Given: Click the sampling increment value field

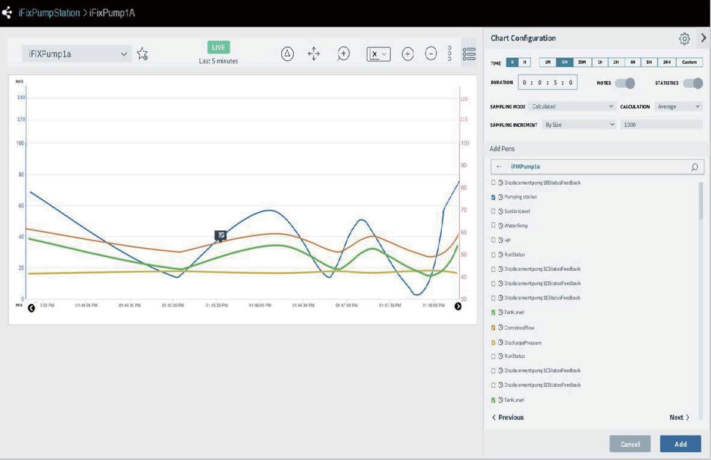Looking at the screenshot, I should [x=661, y=124].
